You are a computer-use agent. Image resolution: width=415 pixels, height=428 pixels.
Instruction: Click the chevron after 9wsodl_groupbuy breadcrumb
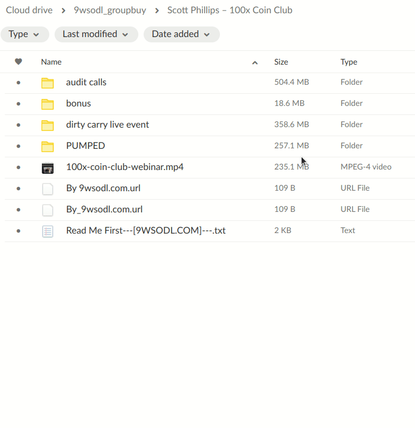[x=157, y=11]
